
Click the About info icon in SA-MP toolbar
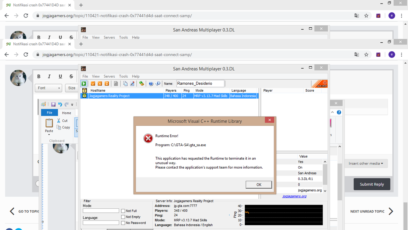pos(158,84)
